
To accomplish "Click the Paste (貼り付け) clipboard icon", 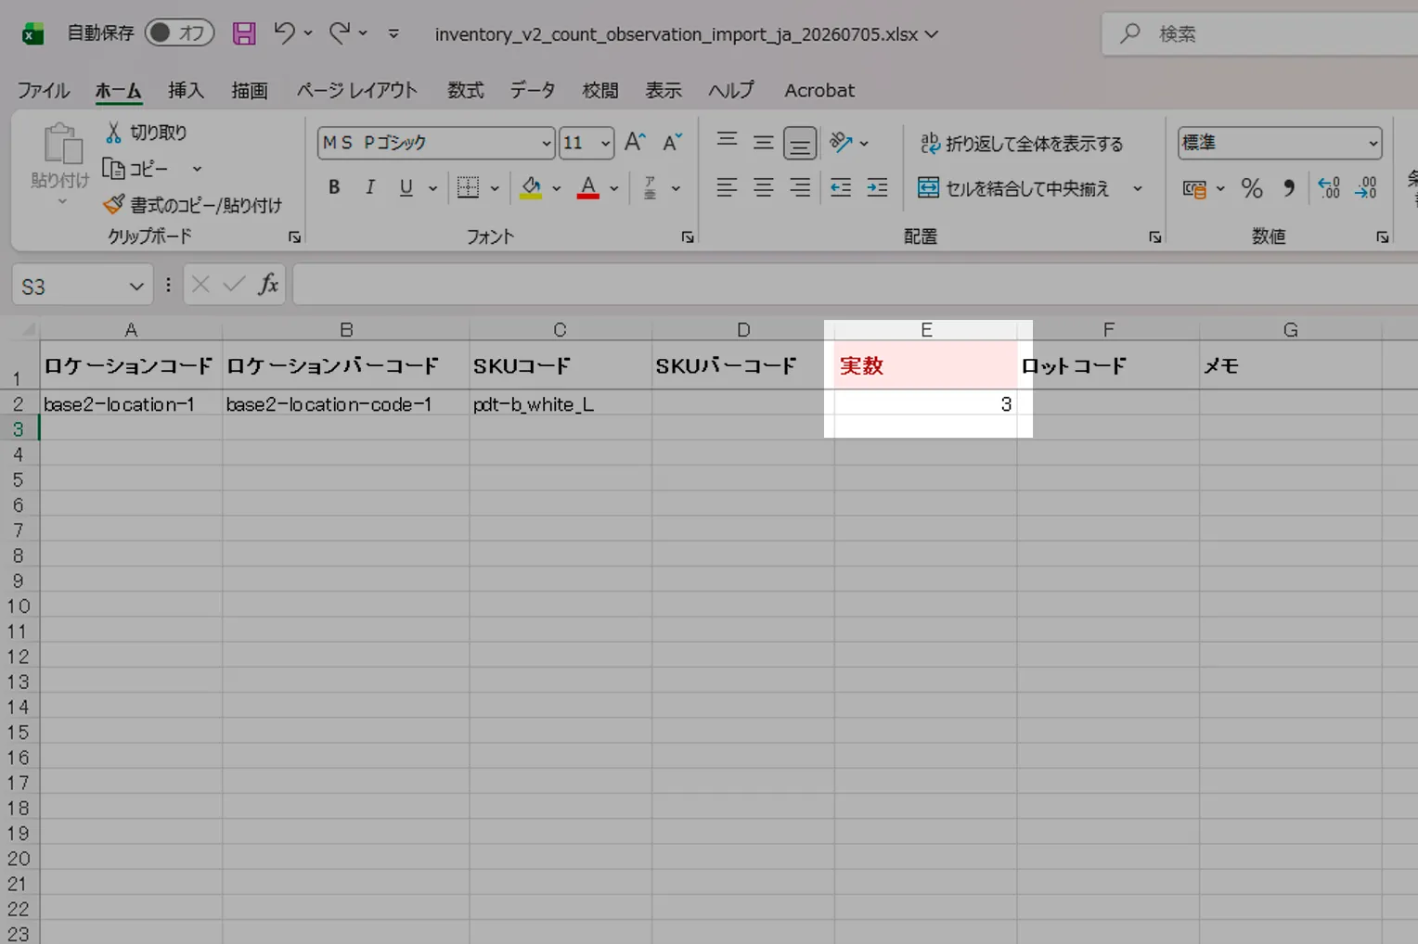I will [x=61, y=145].
